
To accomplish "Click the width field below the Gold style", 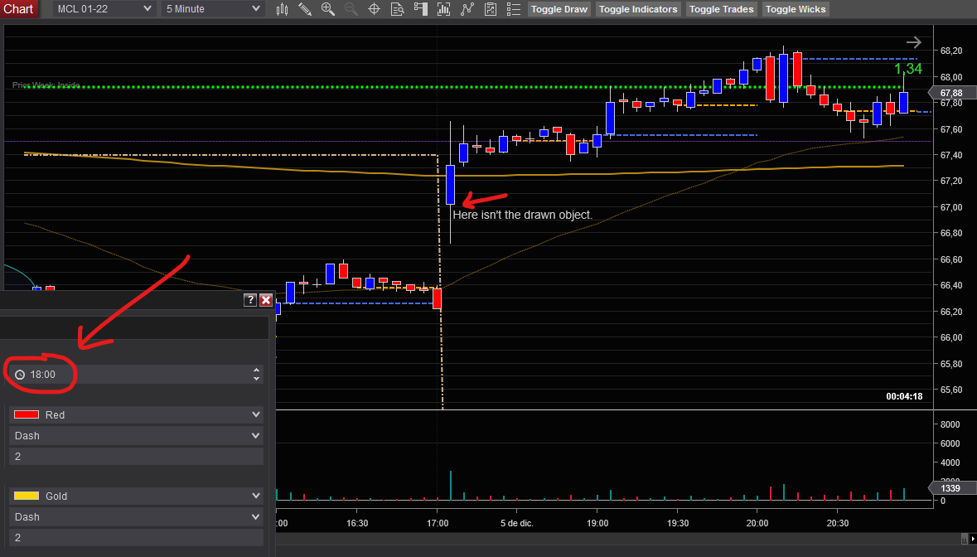I will tap(136, 538).
